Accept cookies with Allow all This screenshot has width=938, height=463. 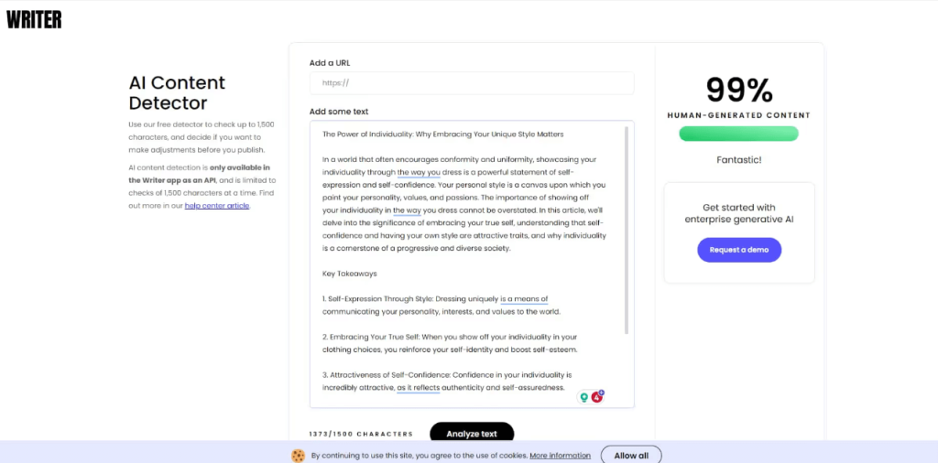[x=631, y=455]
